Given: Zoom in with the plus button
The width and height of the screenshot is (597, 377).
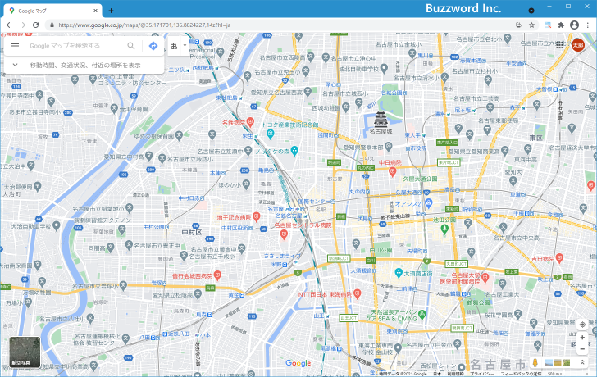Looking at the screenshot, I should pos(582,338).
